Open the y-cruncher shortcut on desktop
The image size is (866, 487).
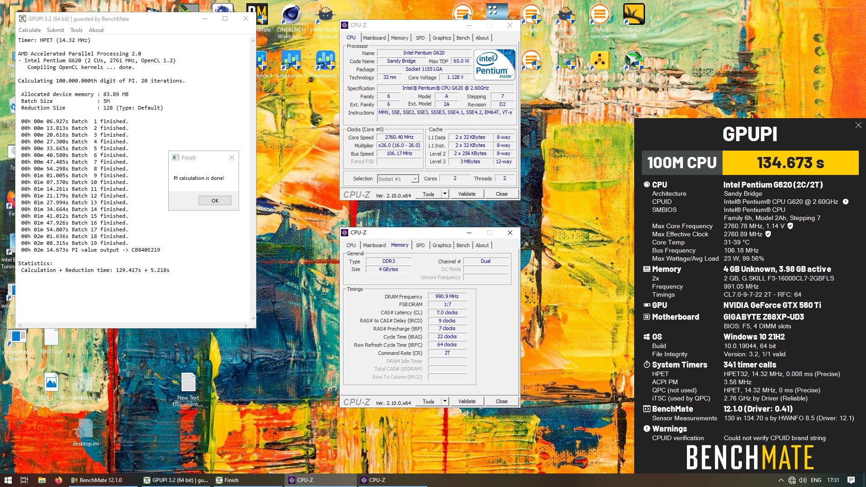[x=17, y=345]
